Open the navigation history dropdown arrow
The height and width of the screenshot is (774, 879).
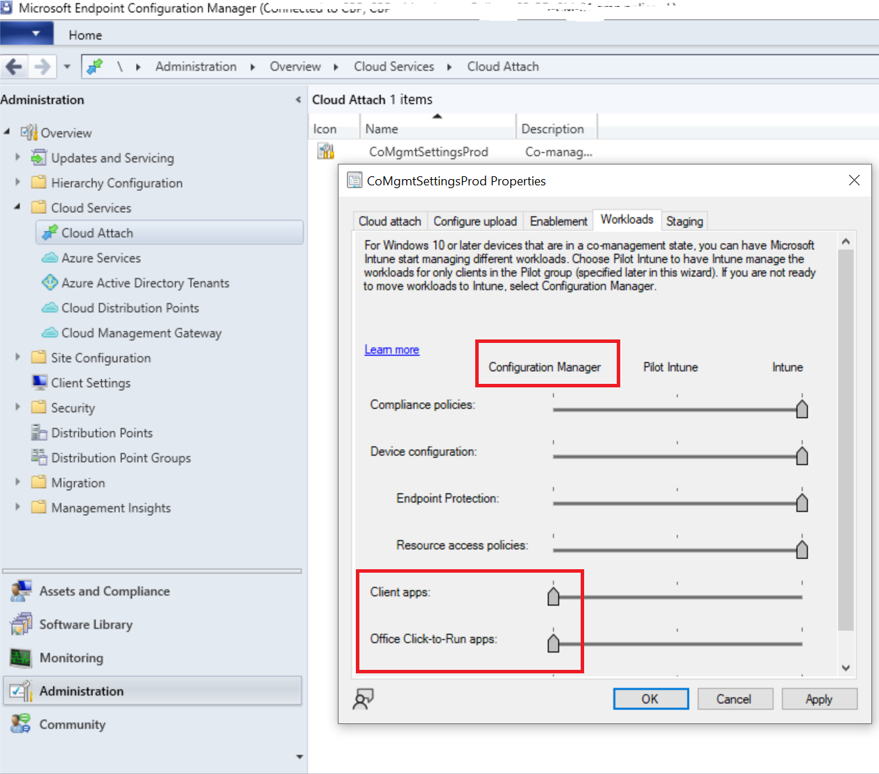pyautogui.click(x=67, y=67)
